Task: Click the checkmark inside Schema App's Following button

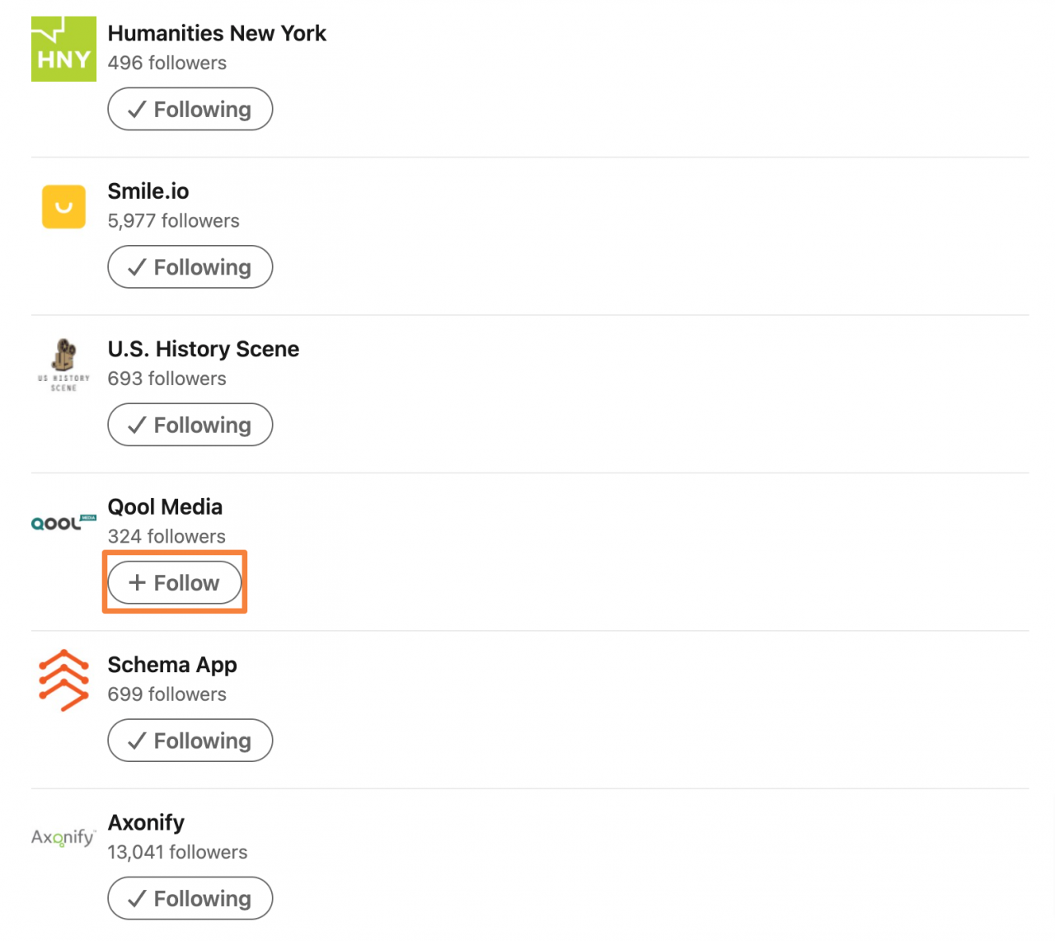Action: pos(137,741)
